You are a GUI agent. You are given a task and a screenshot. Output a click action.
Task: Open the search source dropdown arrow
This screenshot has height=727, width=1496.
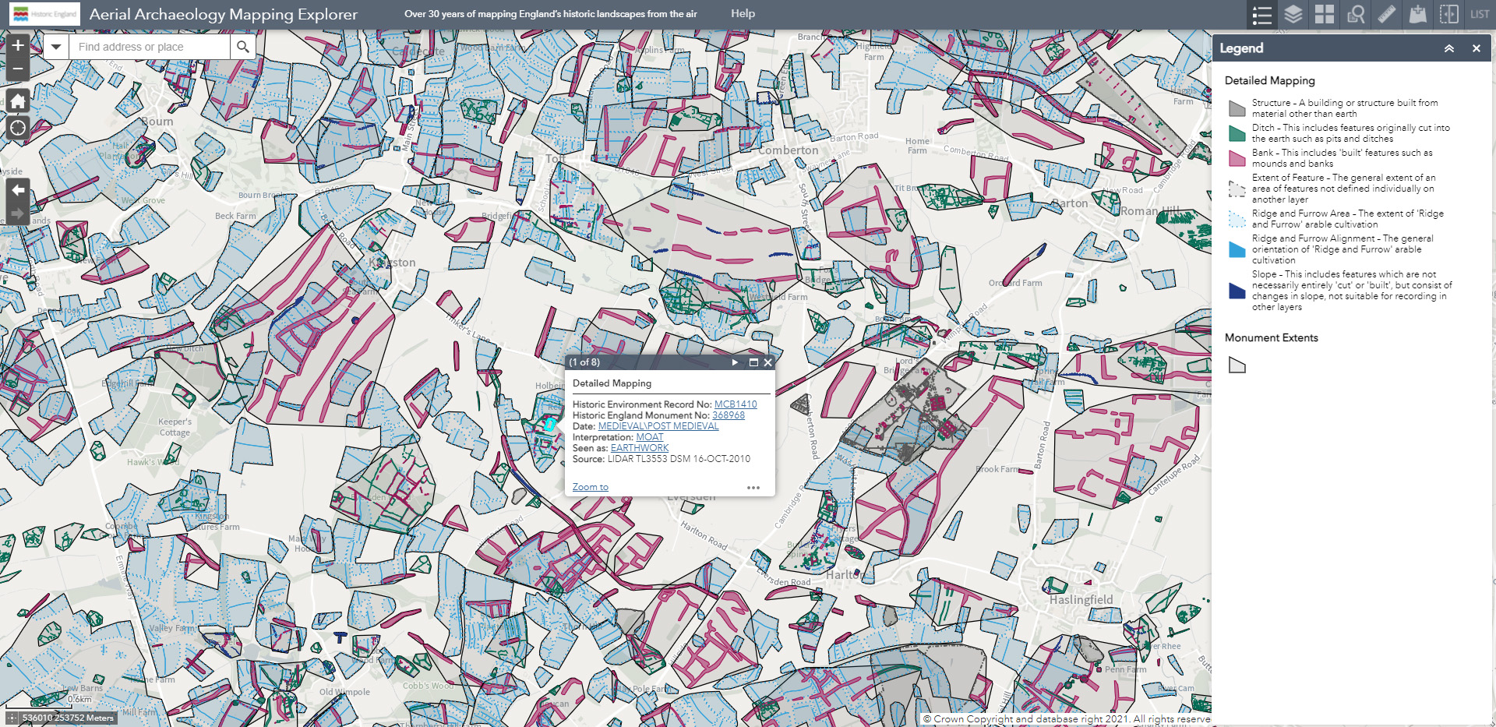(x=55, y=46)
